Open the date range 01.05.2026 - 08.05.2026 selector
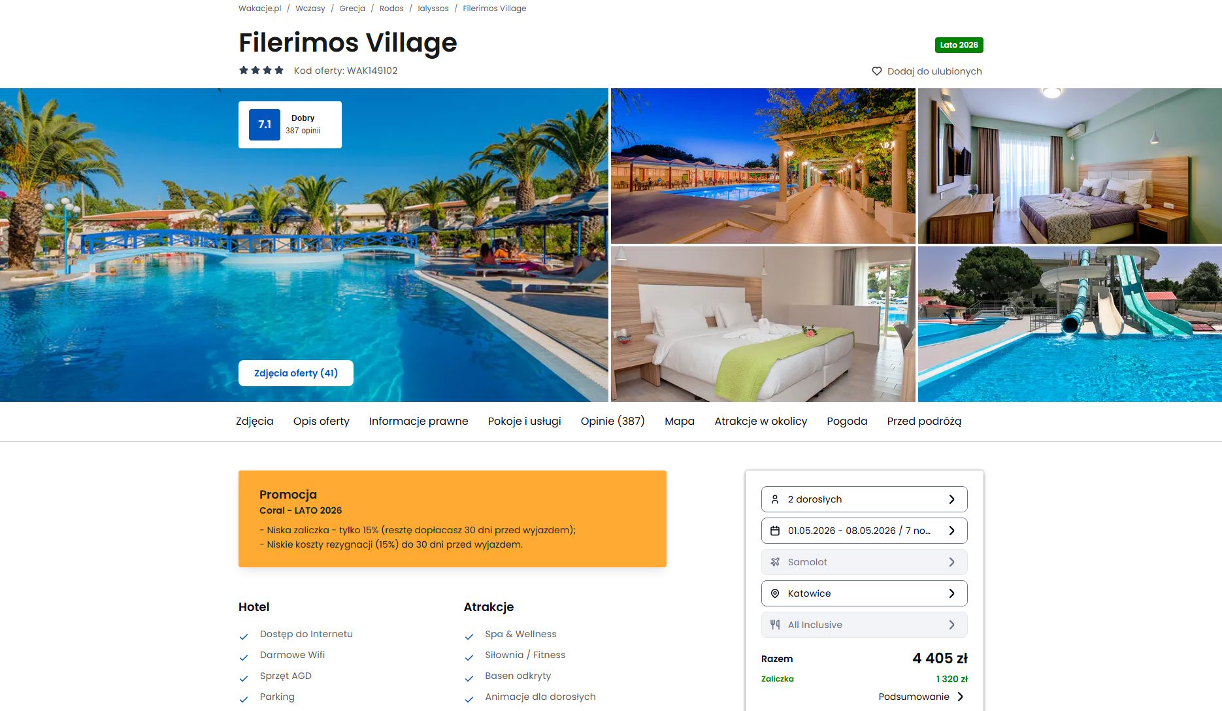Screen dimensions: 1222x711 tap(864, 531)
